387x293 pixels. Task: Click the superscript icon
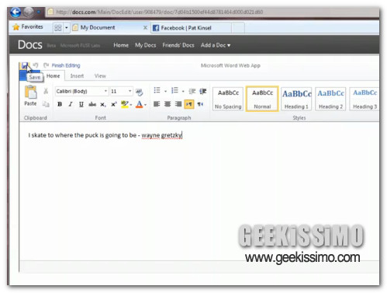(114, 104)
